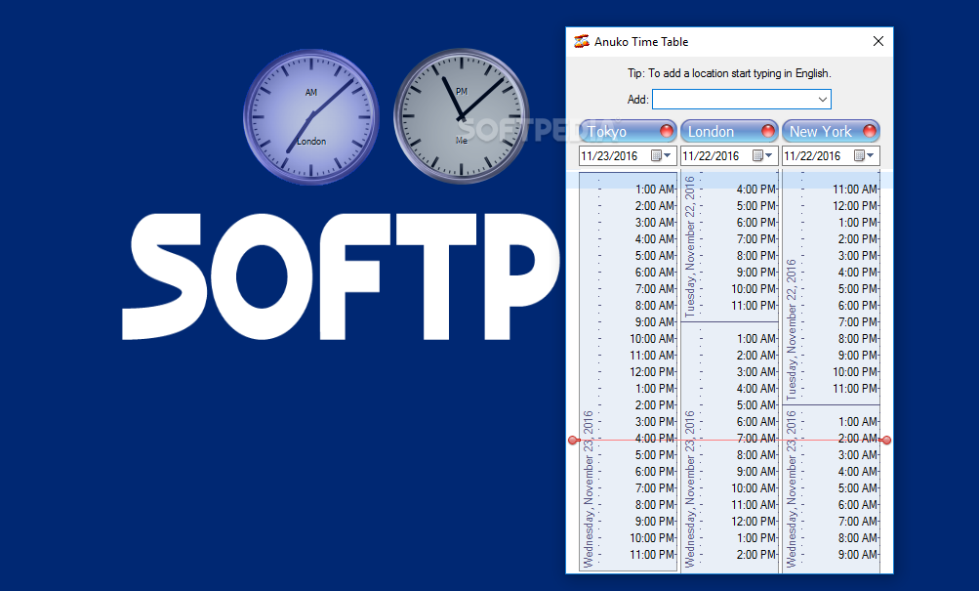The image size is (979, 591).
Task: Grab the right red time marker handle
Action: tap(886, 441)
